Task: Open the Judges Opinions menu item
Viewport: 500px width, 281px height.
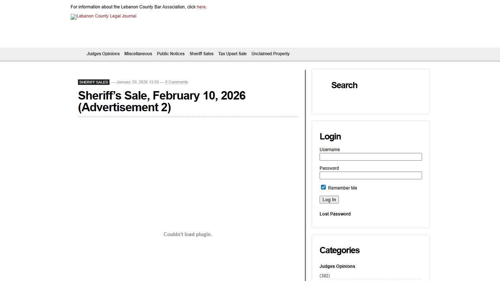Action: (x=103, y=54)
